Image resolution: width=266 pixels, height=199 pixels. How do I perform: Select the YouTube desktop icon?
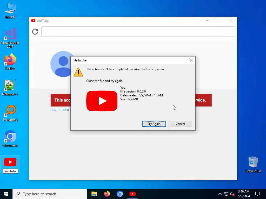click(x=10, y=165)
